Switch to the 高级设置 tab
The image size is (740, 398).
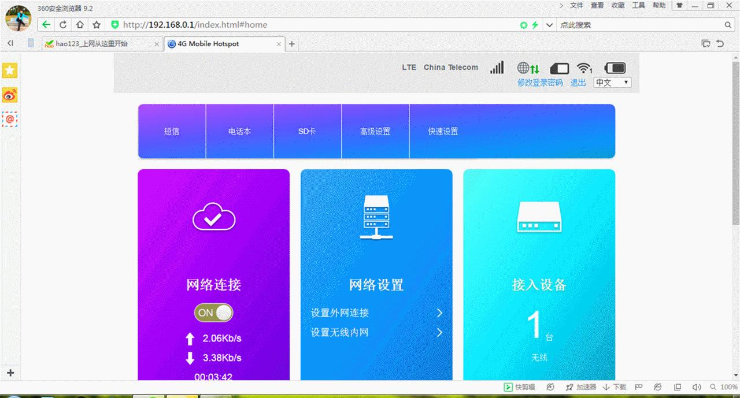(375, 131)
